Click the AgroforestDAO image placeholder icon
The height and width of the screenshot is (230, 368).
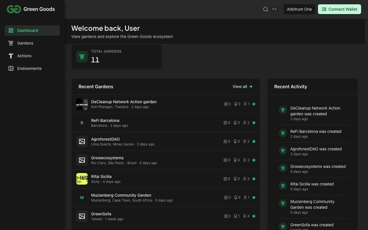coord(82,141)
